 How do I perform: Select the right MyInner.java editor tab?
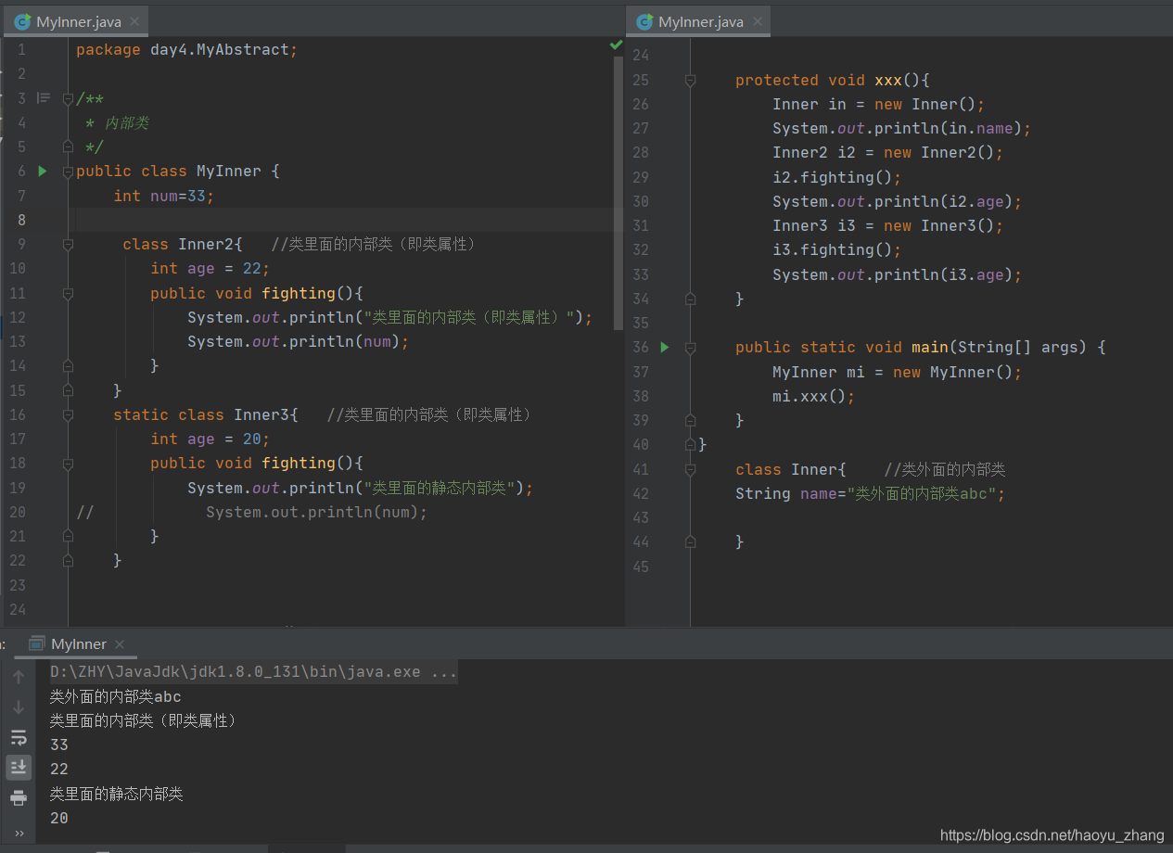click(x=697, y=21)
